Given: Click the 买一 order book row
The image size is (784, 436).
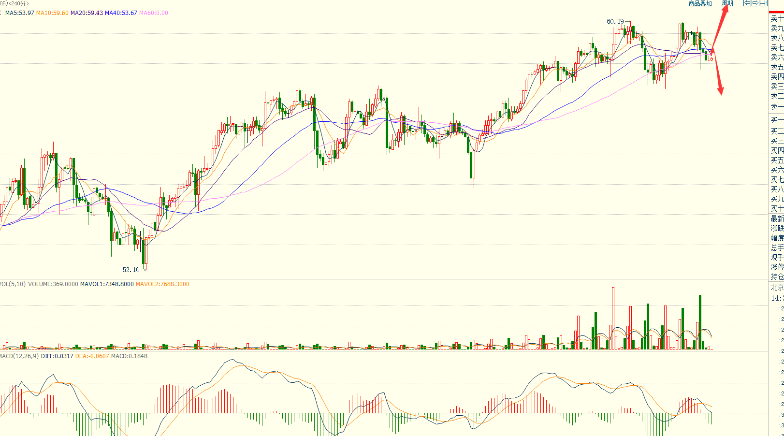Looking at the screenshot, I should 777,120.
